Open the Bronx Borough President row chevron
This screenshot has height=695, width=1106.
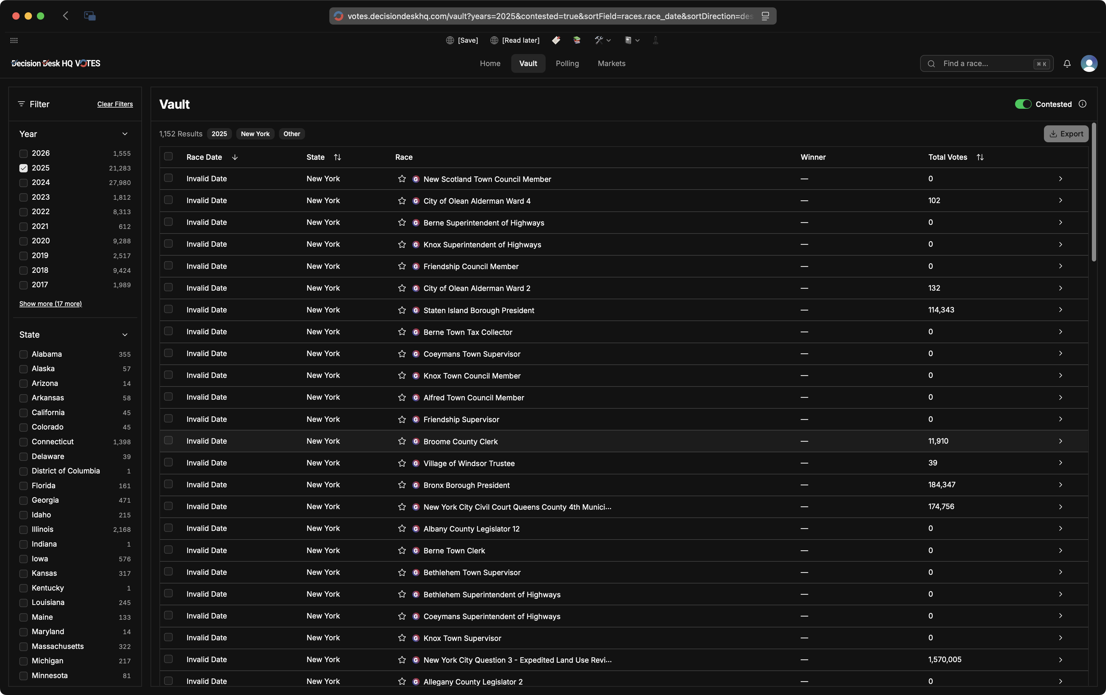[1061, 485]
